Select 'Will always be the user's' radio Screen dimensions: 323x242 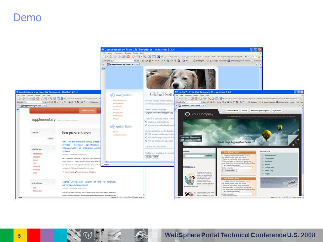click(x=146, y=134)
